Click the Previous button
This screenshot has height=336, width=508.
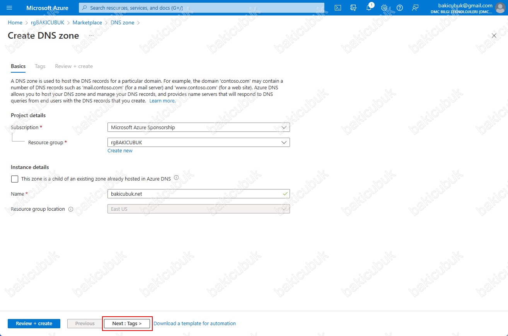85,324
